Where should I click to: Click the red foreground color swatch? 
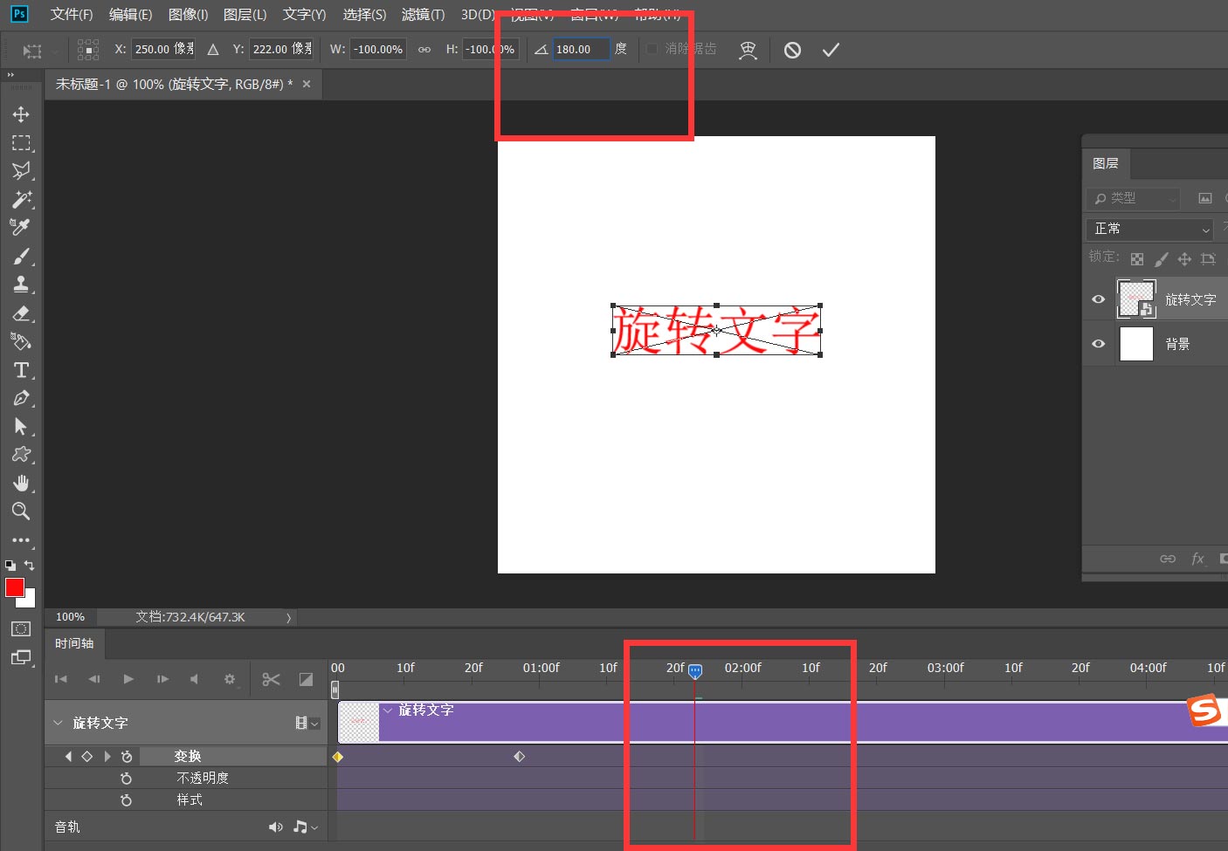(x=14, y=589)
